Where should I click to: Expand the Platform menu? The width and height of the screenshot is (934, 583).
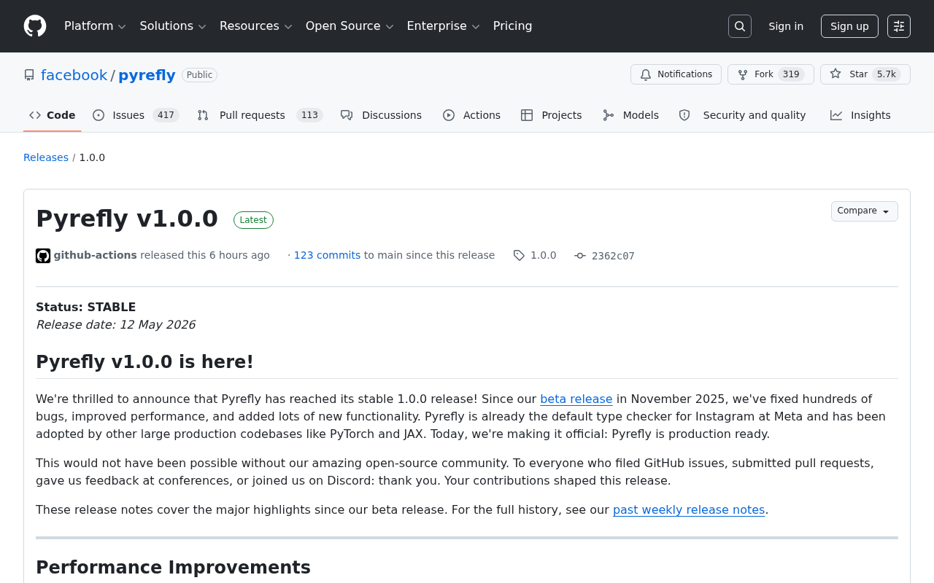pos(95,26)
